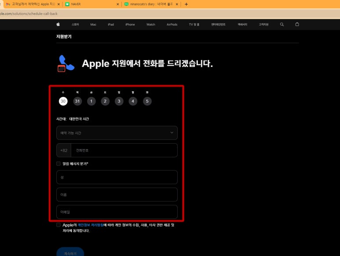Open the TV 및 홈 menu item
This screenshot has width=340, height=256.
[194, 25]
